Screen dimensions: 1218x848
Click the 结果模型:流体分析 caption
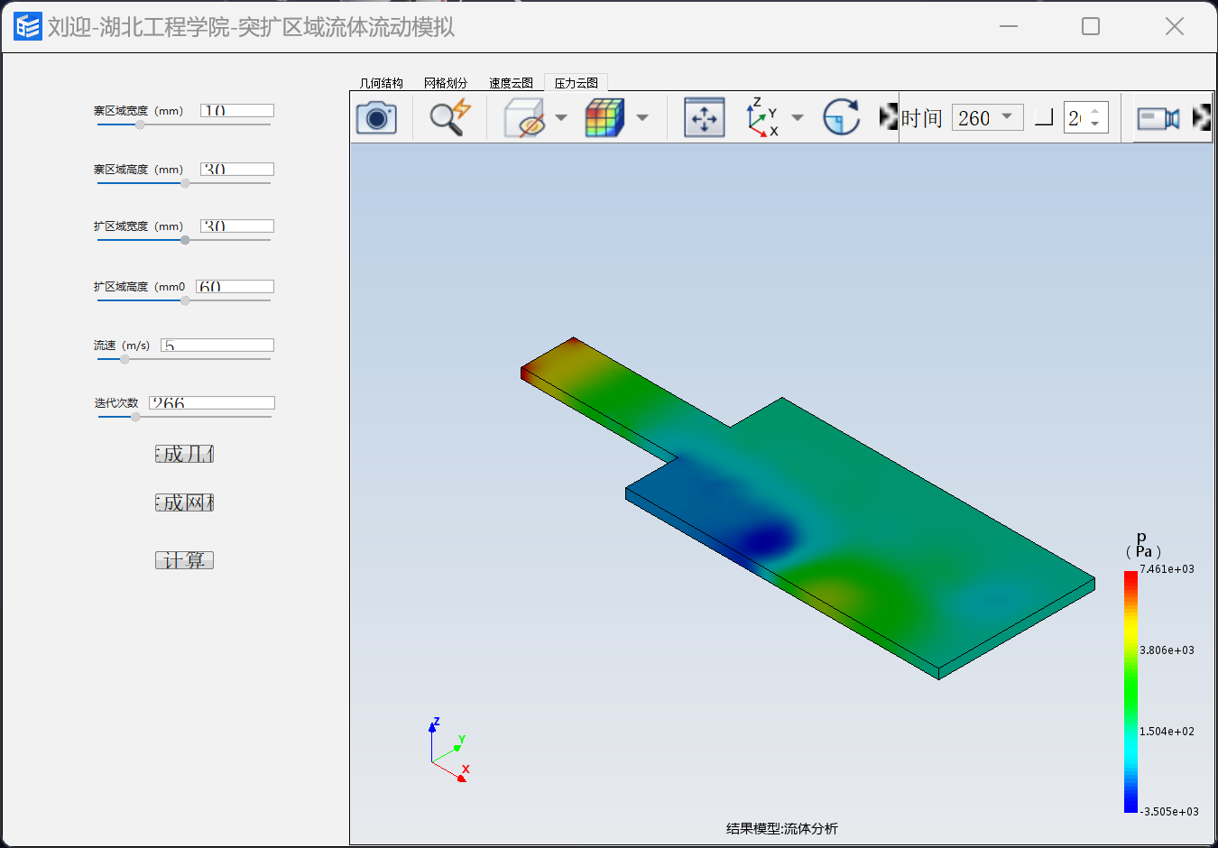click(782, 828)
